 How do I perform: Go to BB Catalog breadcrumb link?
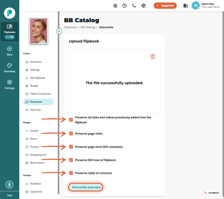click(x=88, y=27)
